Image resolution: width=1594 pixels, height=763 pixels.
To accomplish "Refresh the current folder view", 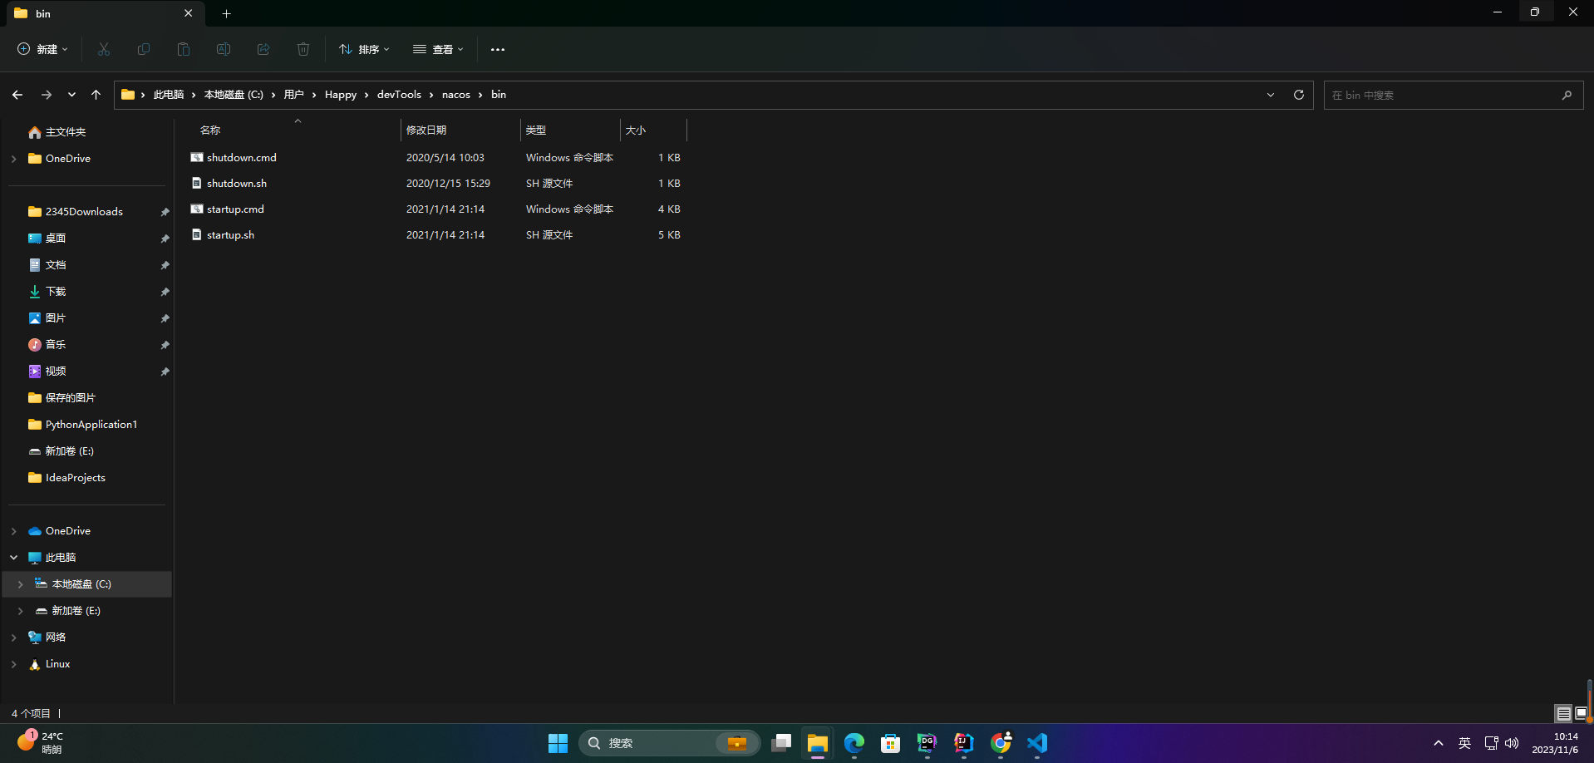I will pos(1299,95).
